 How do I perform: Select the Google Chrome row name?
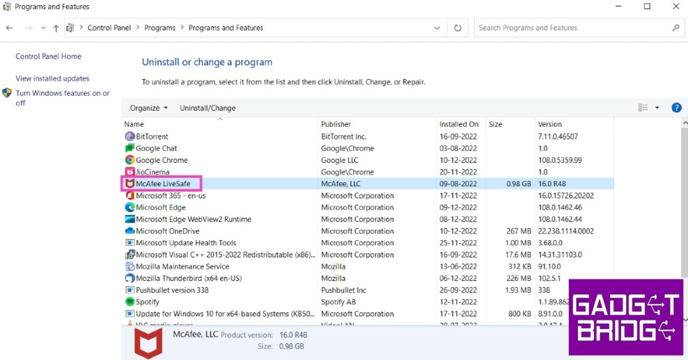tap(162, 160)
